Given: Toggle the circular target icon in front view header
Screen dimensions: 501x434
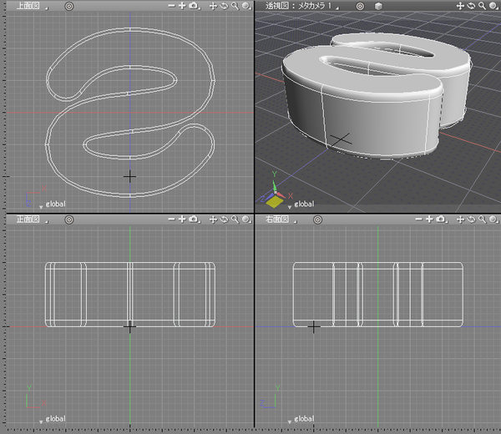Looking at the screenshot, I should 68,220.
